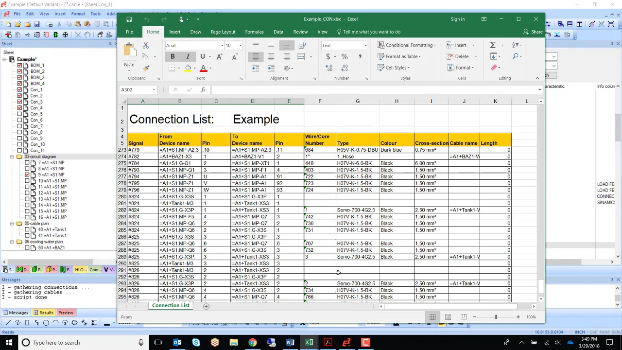622x350 pixels.
Task: Open the Name Box dropdown arrow
Action: [x=154, y=90]
